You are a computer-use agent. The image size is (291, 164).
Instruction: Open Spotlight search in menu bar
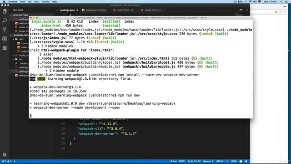pos(281,1)
